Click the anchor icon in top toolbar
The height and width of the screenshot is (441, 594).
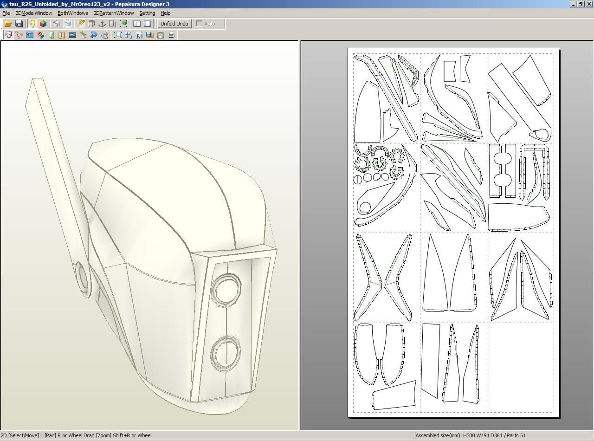tap(102, 24)
